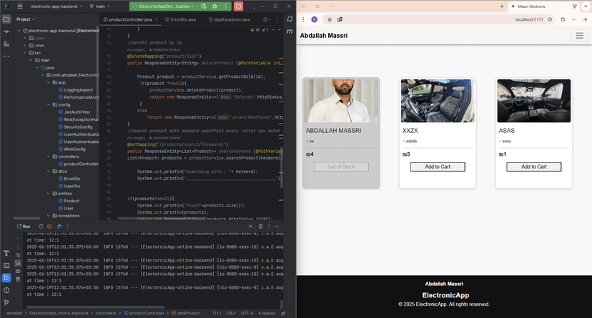The image size is (592, 318).
Task: Switch to AppException.java editor tab
Action: [x=230, y=19]
